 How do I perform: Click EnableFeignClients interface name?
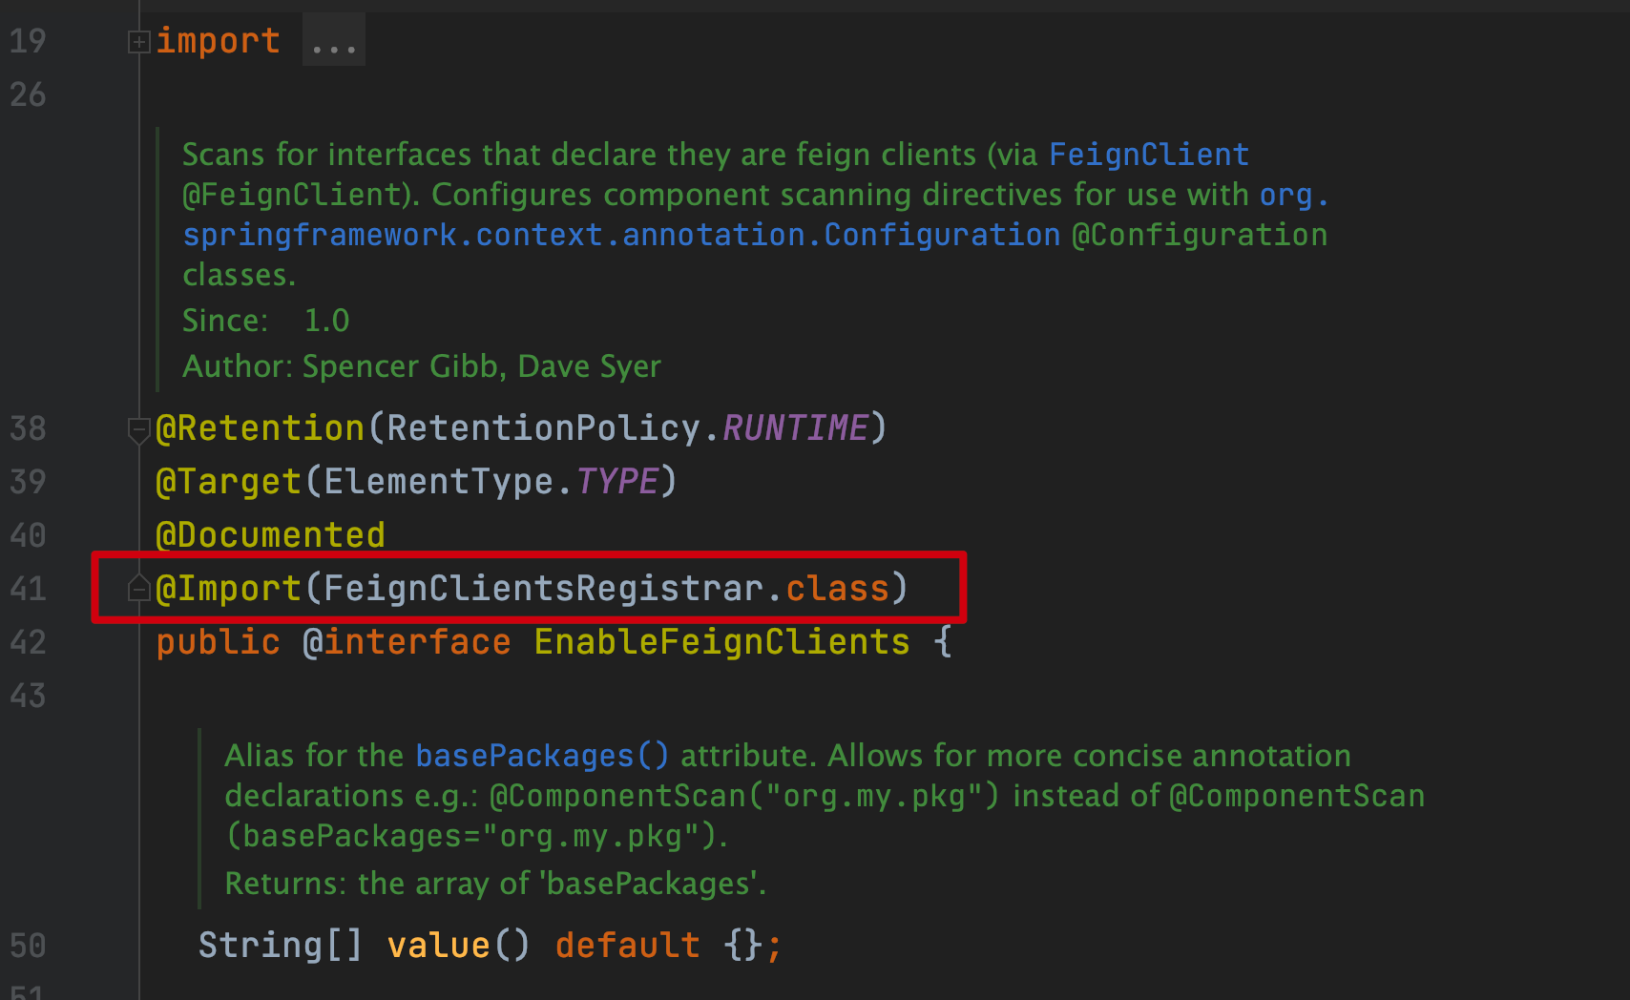point(722,642)
